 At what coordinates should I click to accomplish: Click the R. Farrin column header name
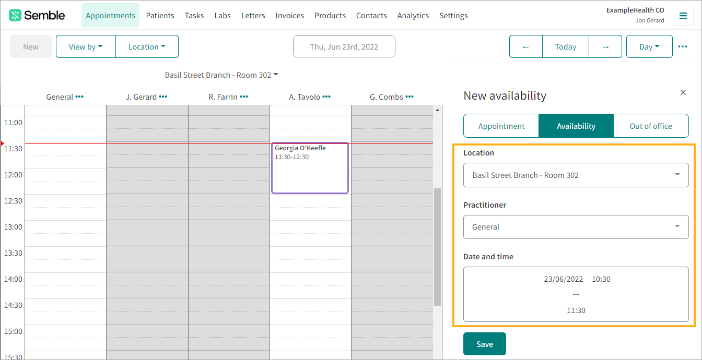pyautogui.click(x=223, y=97)
